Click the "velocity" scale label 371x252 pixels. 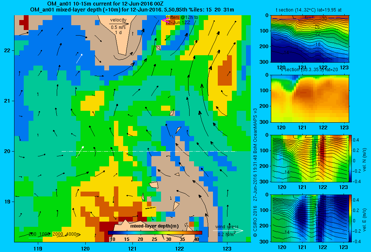pyautogui.click(x=118, y=20)
